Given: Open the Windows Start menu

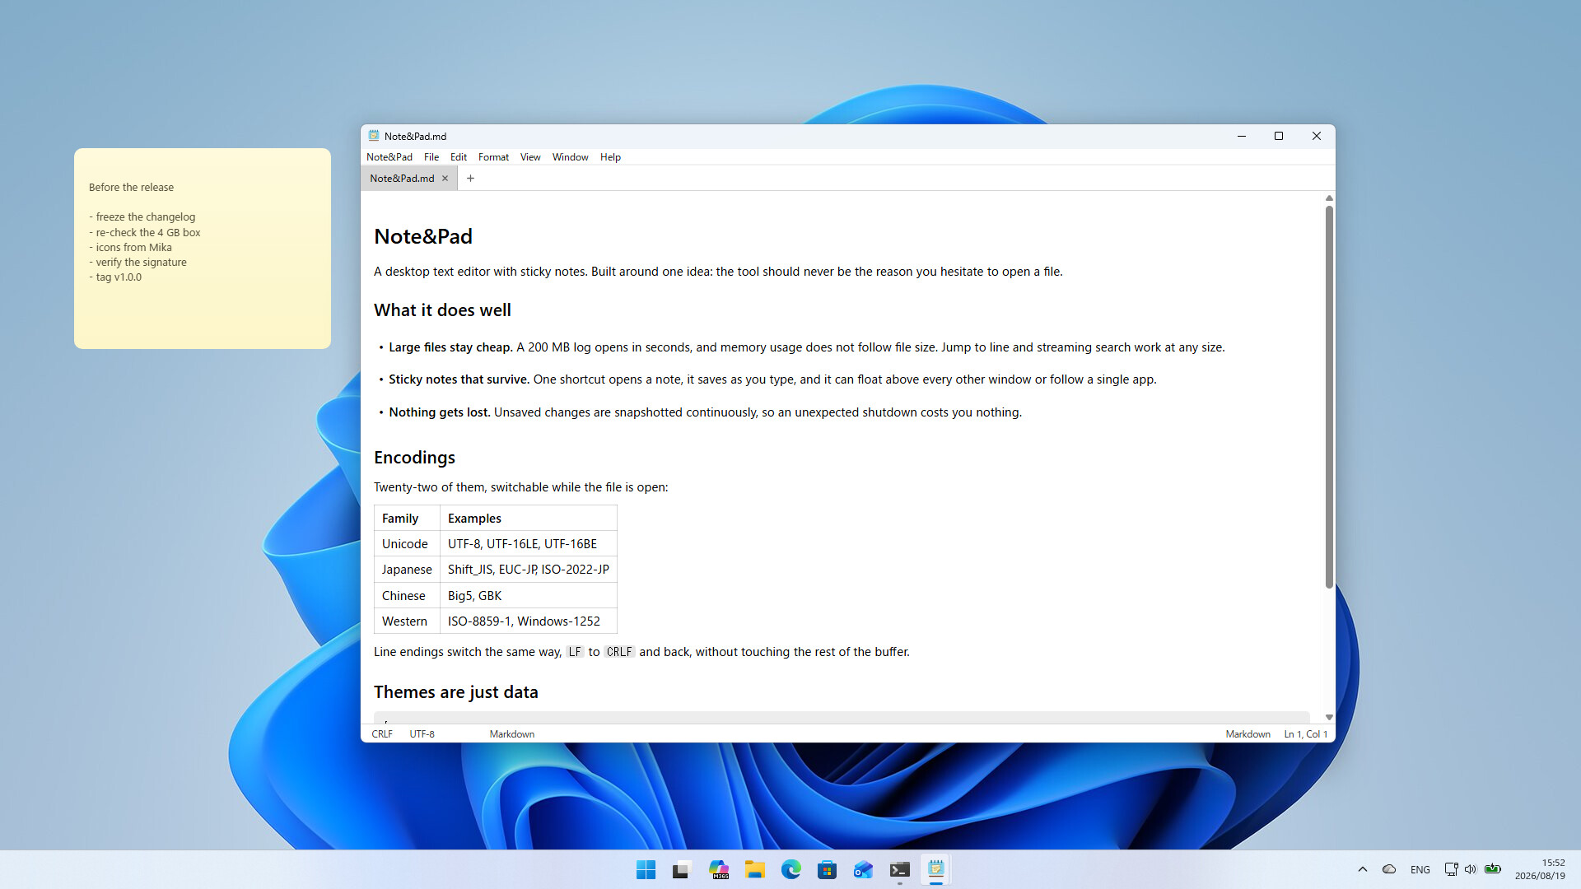Looking at the screenshot, I should click(x=646, y=869).
